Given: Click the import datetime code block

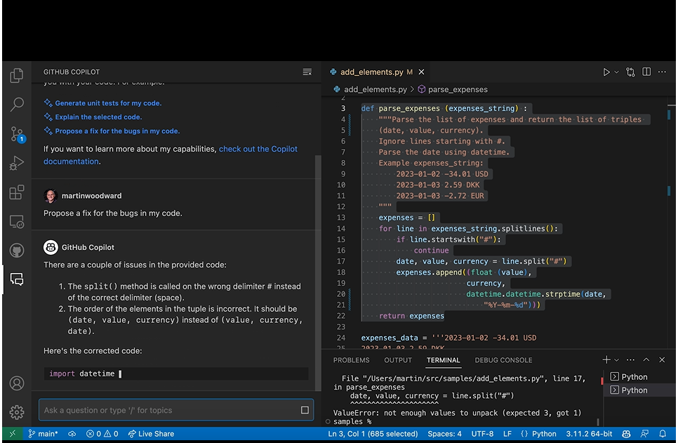Looking at the screenshot, I should (x=176, y=373).
